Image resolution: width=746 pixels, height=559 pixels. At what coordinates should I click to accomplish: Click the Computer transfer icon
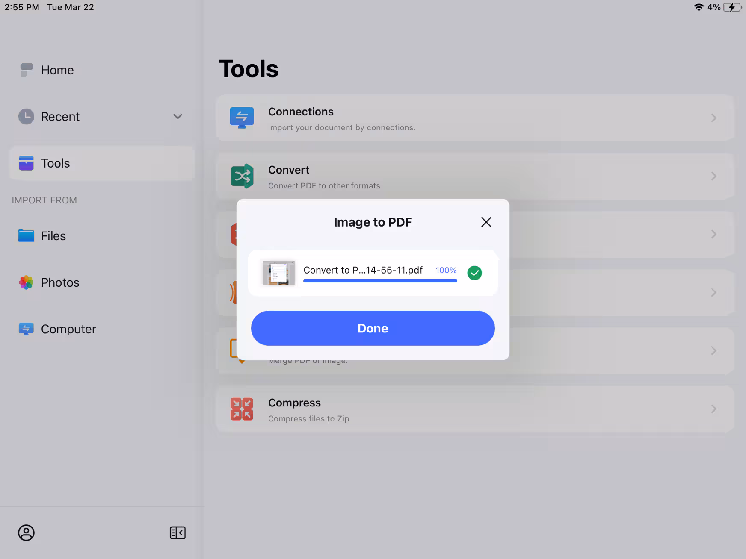coord(26,329)
